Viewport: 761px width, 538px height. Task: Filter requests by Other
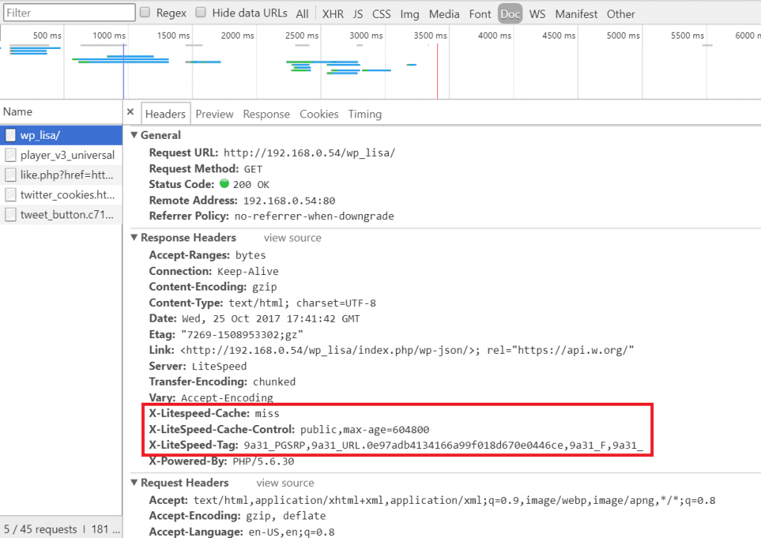(x=621, y=14)
